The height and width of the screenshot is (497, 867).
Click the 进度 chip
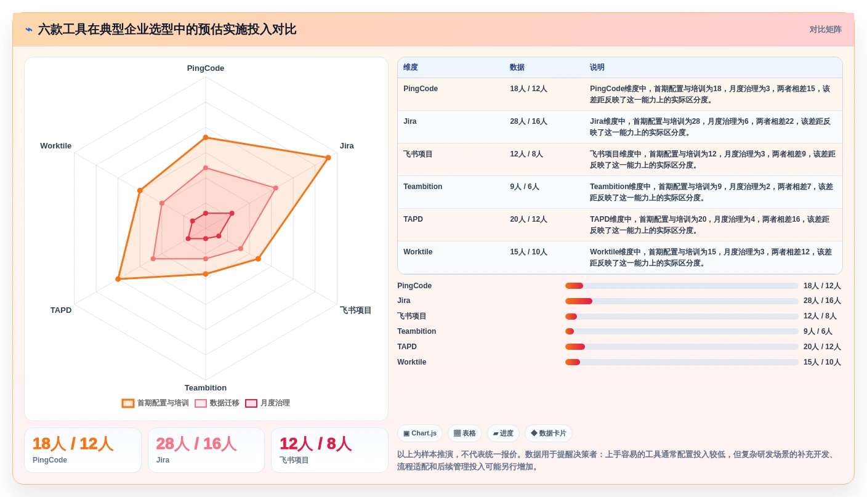click(x=503, y=434)
